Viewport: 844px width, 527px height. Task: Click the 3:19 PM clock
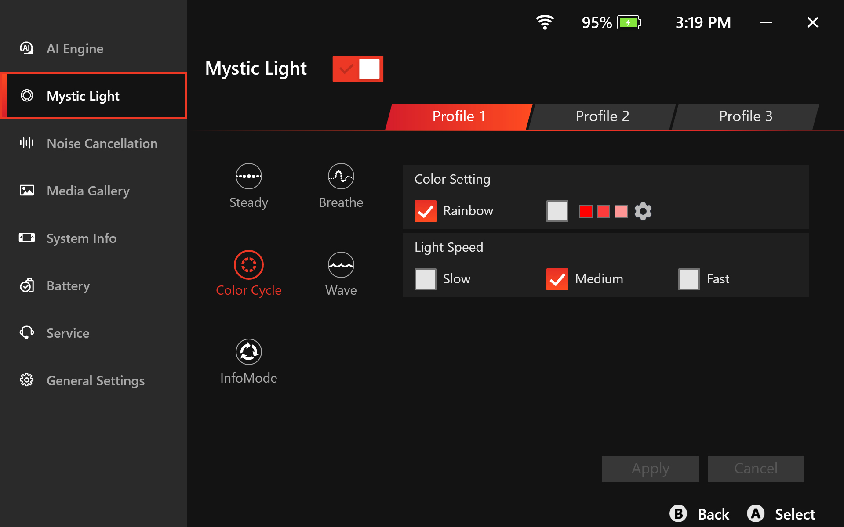click(703, 22)
